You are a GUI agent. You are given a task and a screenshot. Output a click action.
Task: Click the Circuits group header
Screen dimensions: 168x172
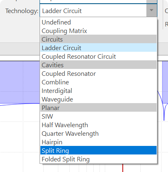(x=98, y=39)
